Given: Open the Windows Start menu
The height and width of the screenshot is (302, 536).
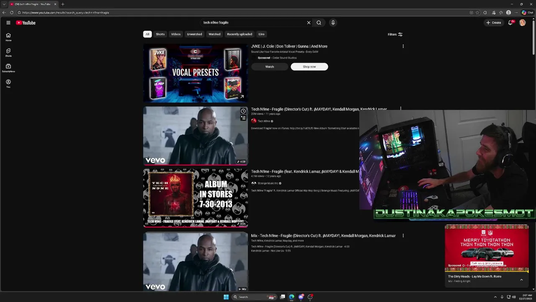Looking at the screenshot, I should click(x=226, y=297).
